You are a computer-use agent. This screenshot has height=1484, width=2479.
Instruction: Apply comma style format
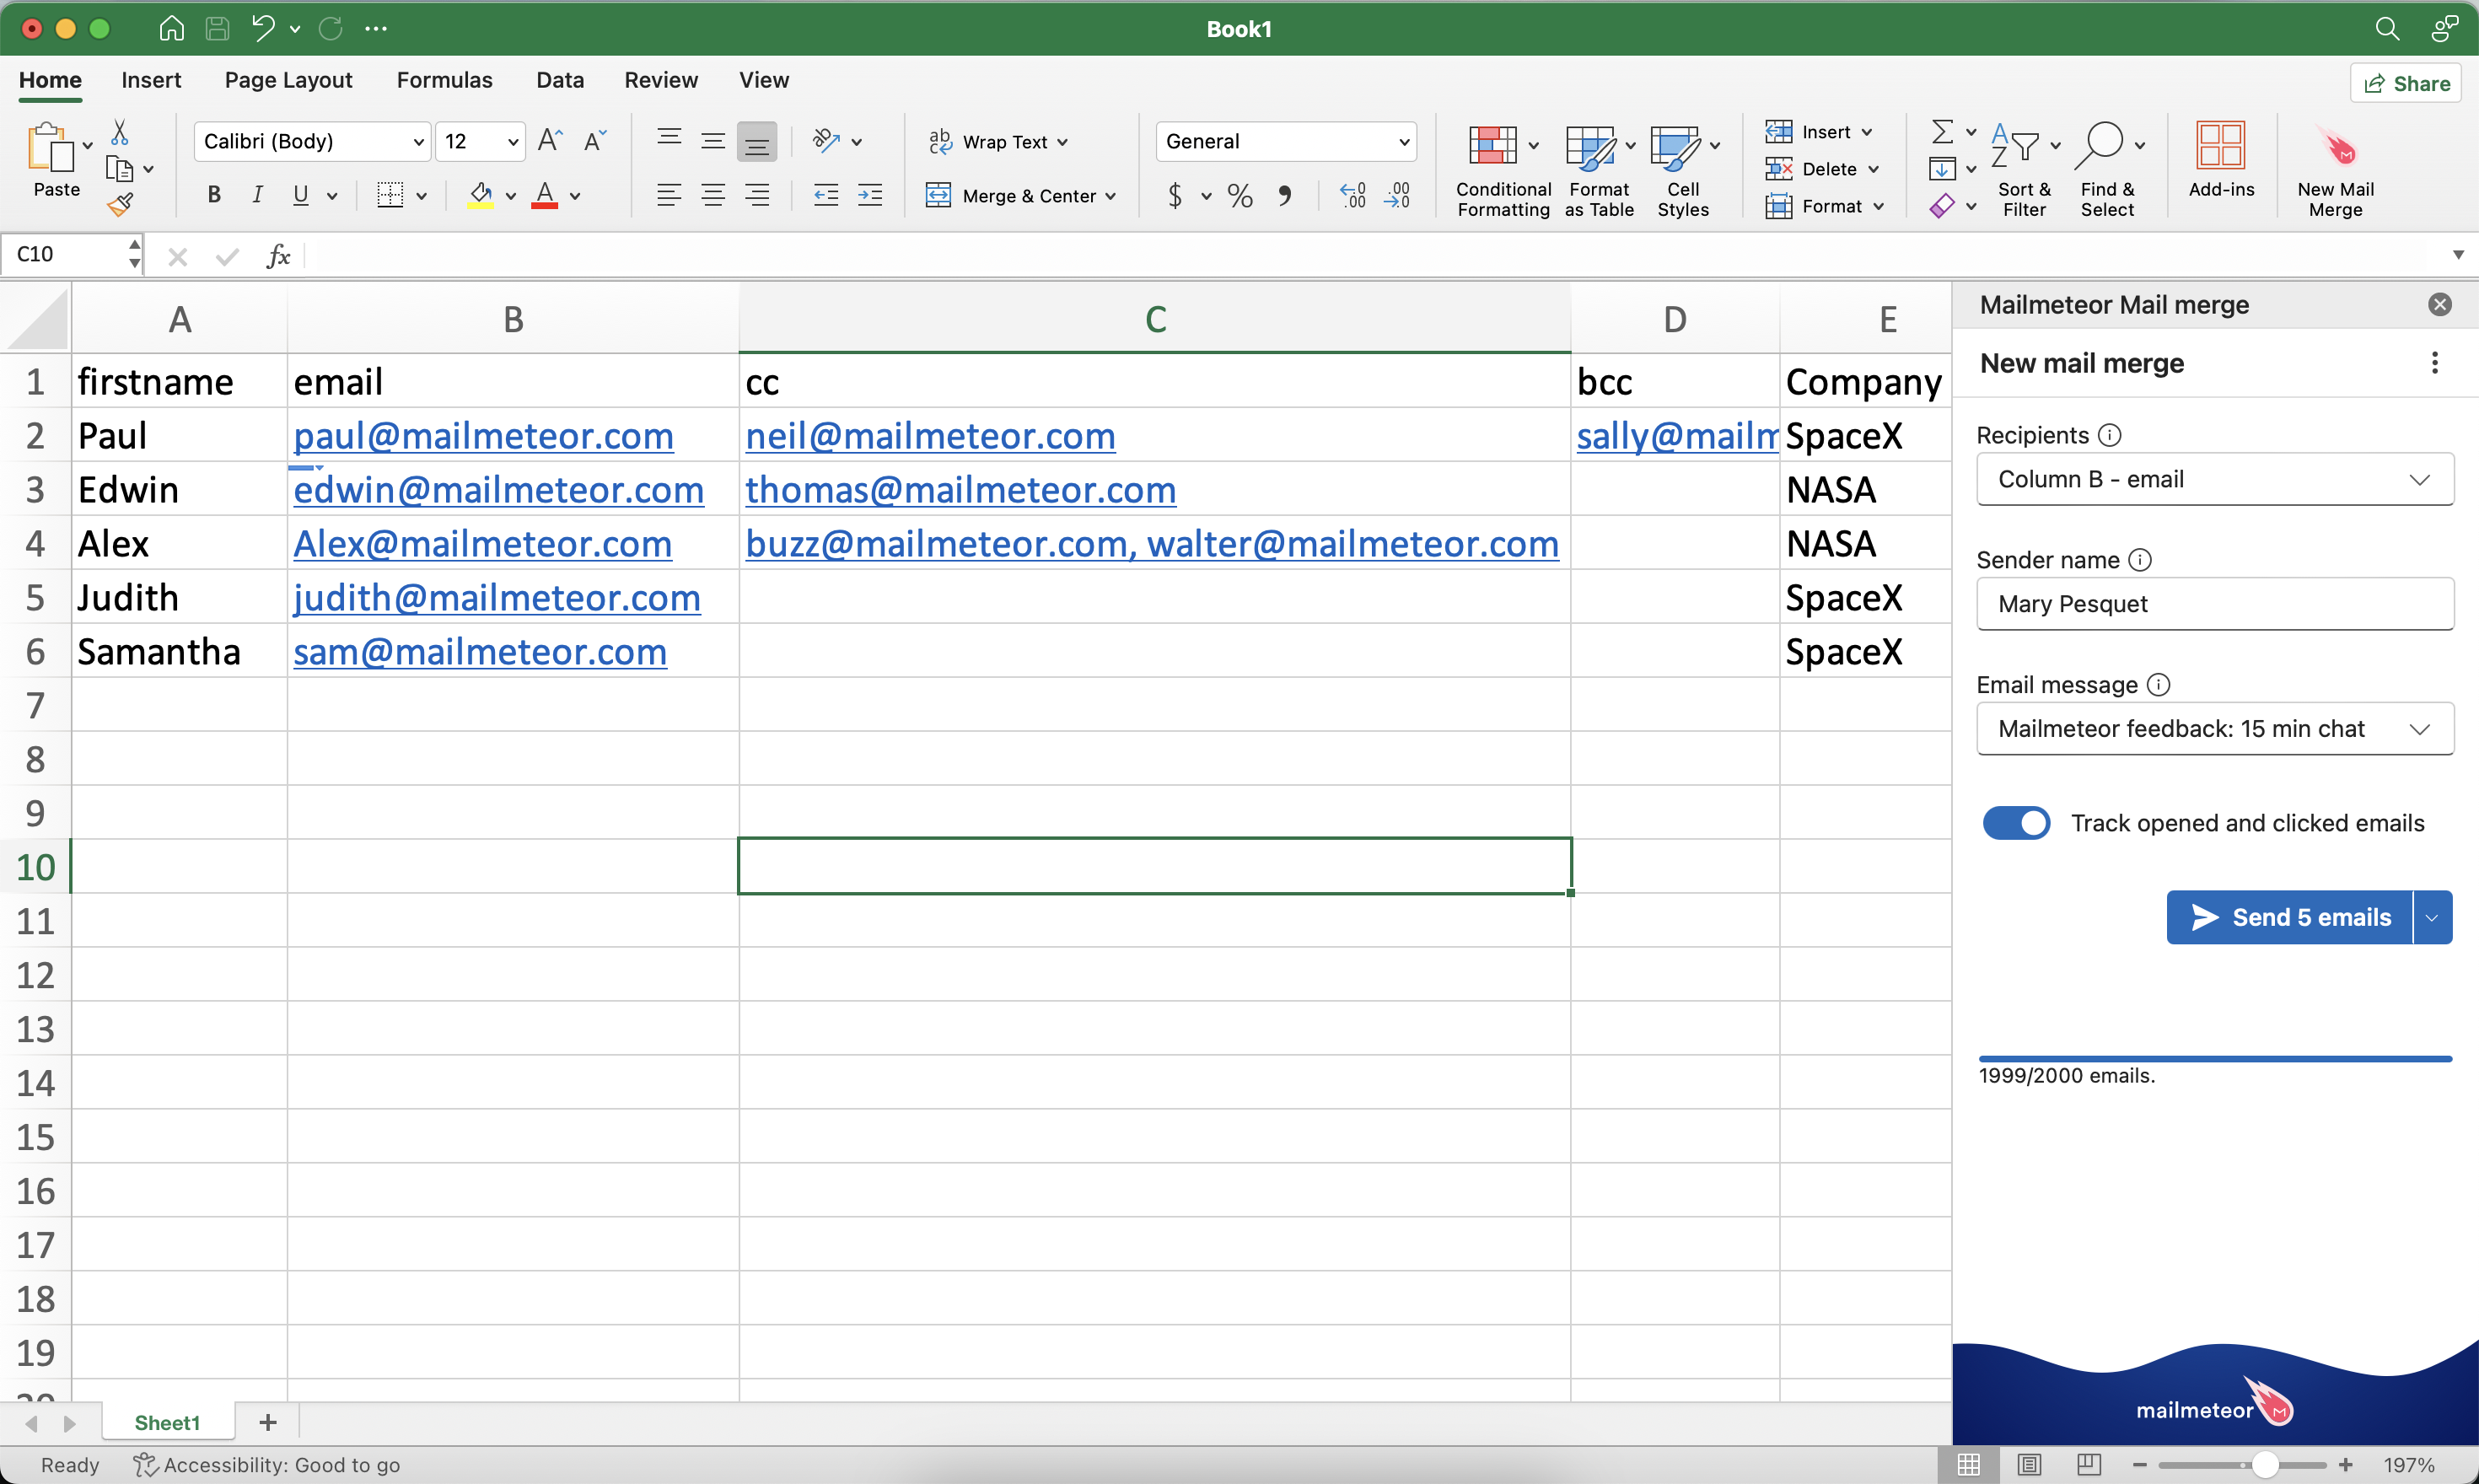point(1285,195)
